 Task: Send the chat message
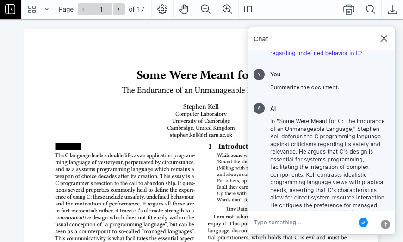385,224
